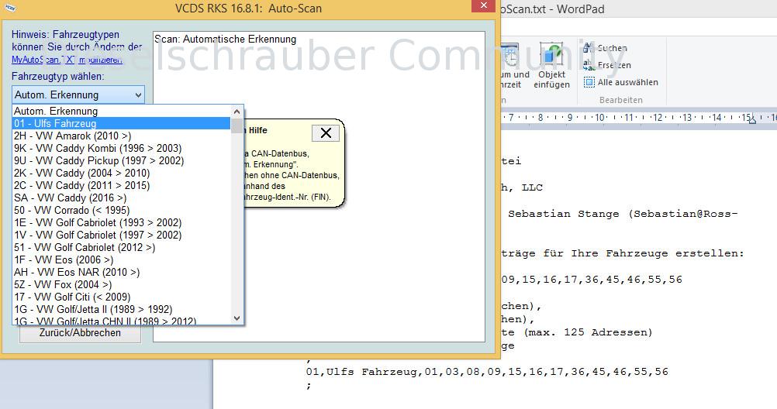Choose '9U - VW Caddy Pickup (1997 > 2002)'
The width and height of the screenshot is (777, 409).
[x=122, y=160]
